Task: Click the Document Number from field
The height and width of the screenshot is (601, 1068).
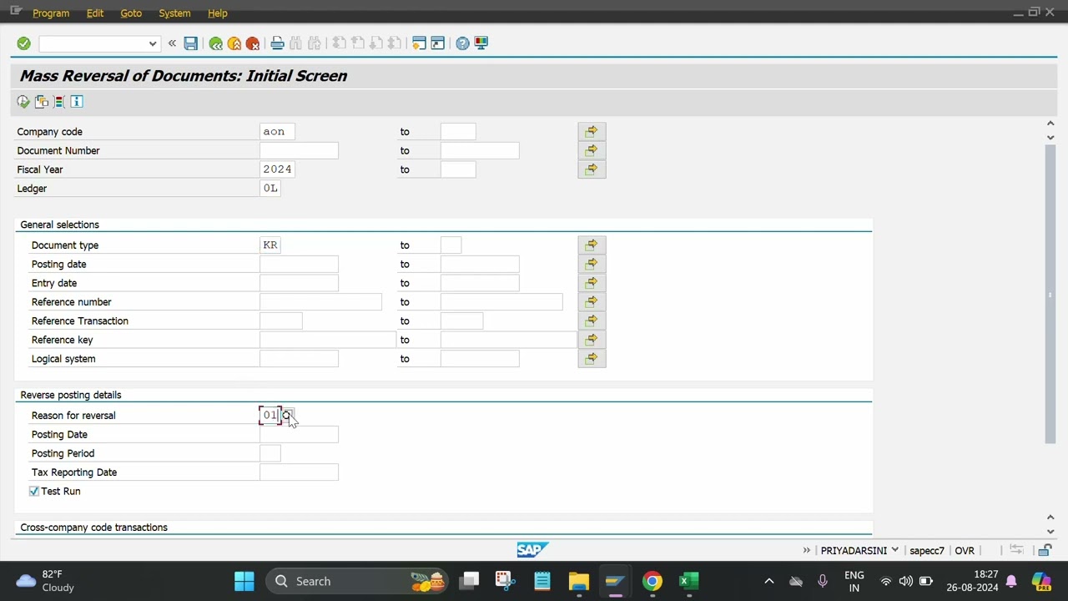Action: pyautogui.click(x=299, y=150)
